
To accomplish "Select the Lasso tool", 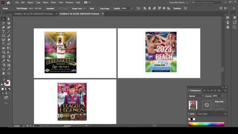I will pyautogui.click(x=9, y=23).
